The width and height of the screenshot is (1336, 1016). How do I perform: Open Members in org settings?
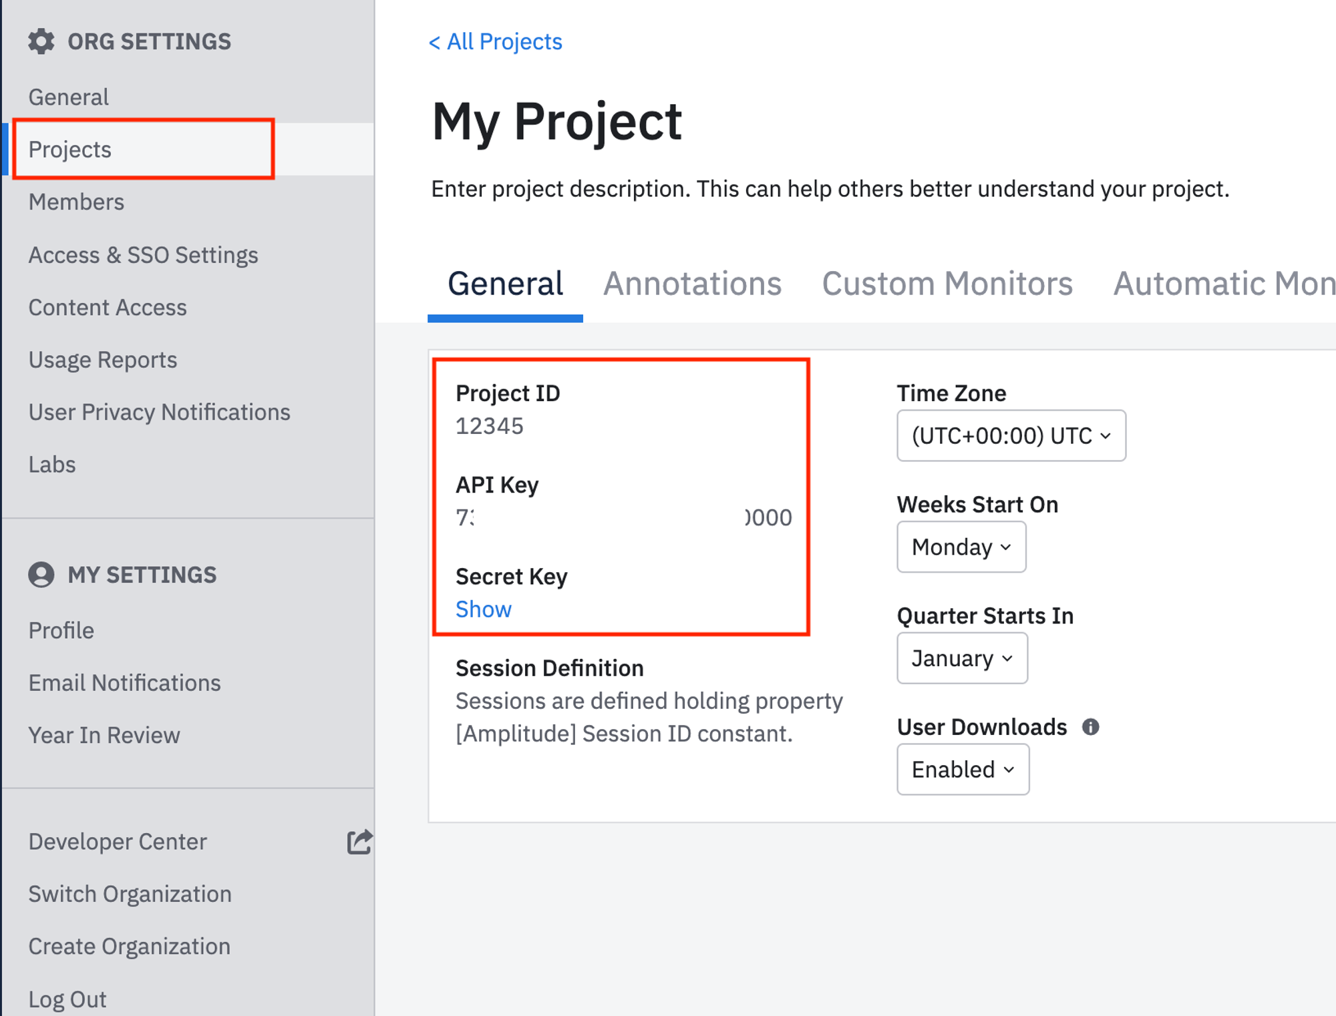coord(76,202)
